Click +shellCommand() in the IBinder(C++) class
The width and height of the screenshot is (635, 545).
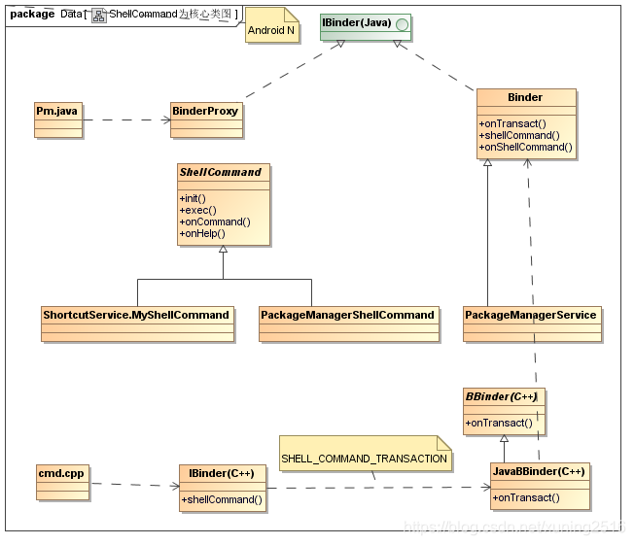point(222,500)
